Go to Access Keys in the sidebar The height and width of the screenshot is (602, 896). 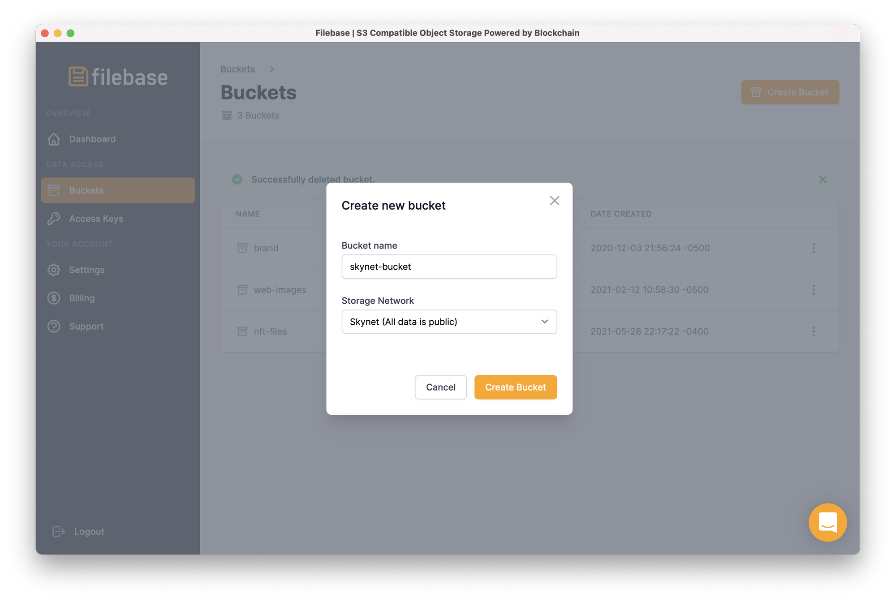point(118,219)
